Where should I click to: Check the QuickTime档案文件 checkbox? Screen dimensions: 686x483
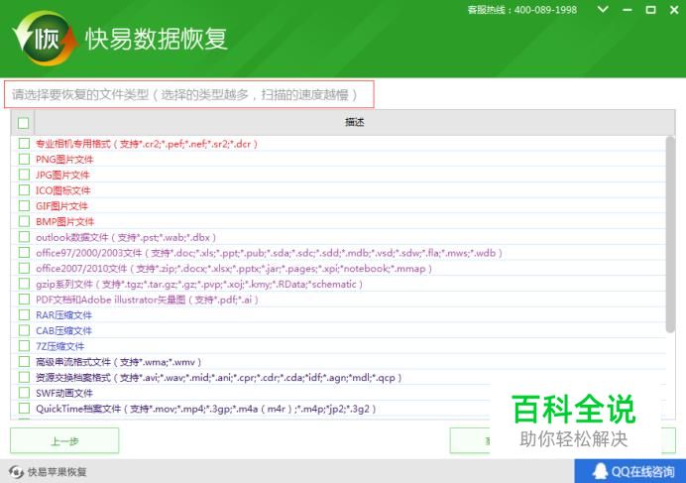click(24, 408)
